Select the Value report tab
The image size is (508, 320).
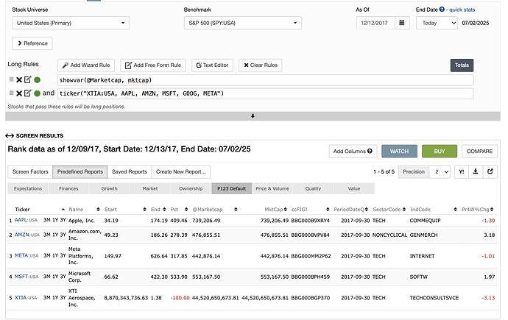354,188
